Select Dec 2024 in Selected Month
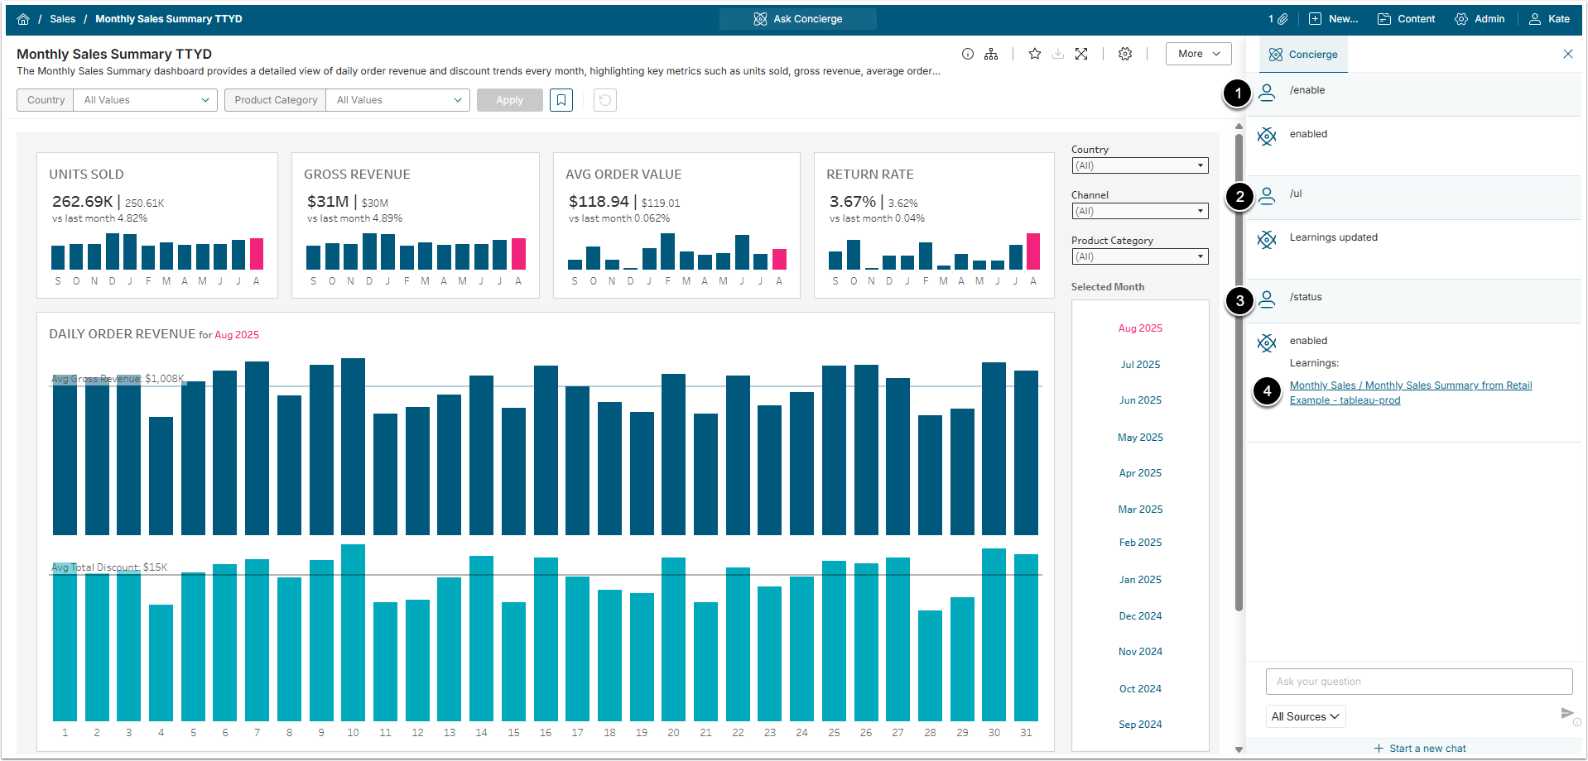 tap(1140, 616)
